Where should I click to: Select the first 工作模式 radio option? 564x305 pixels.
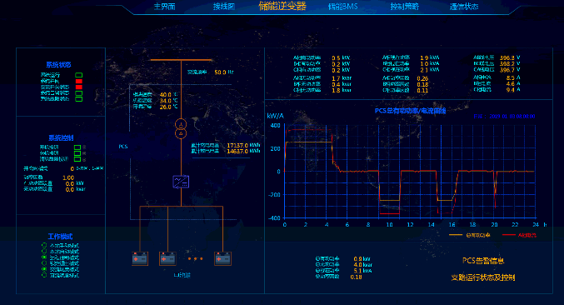(x=44, y=245)
